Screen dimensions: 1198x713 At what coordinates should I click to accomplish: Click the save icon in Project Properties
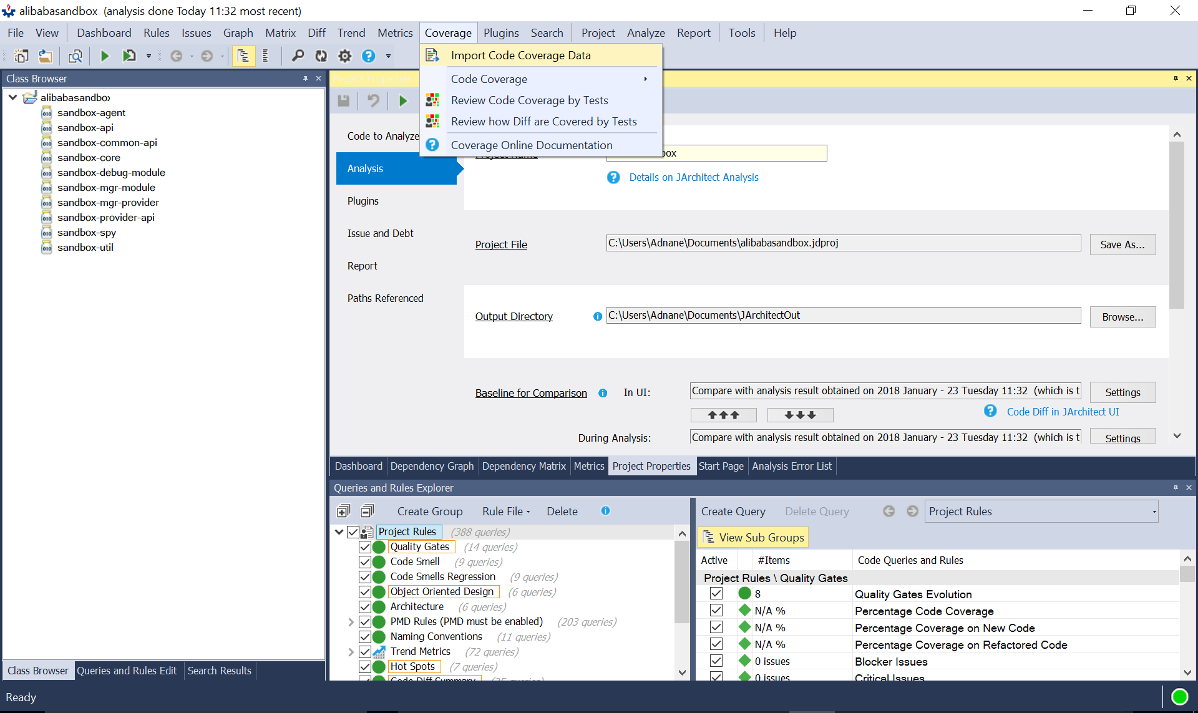[x=343, y=100]
